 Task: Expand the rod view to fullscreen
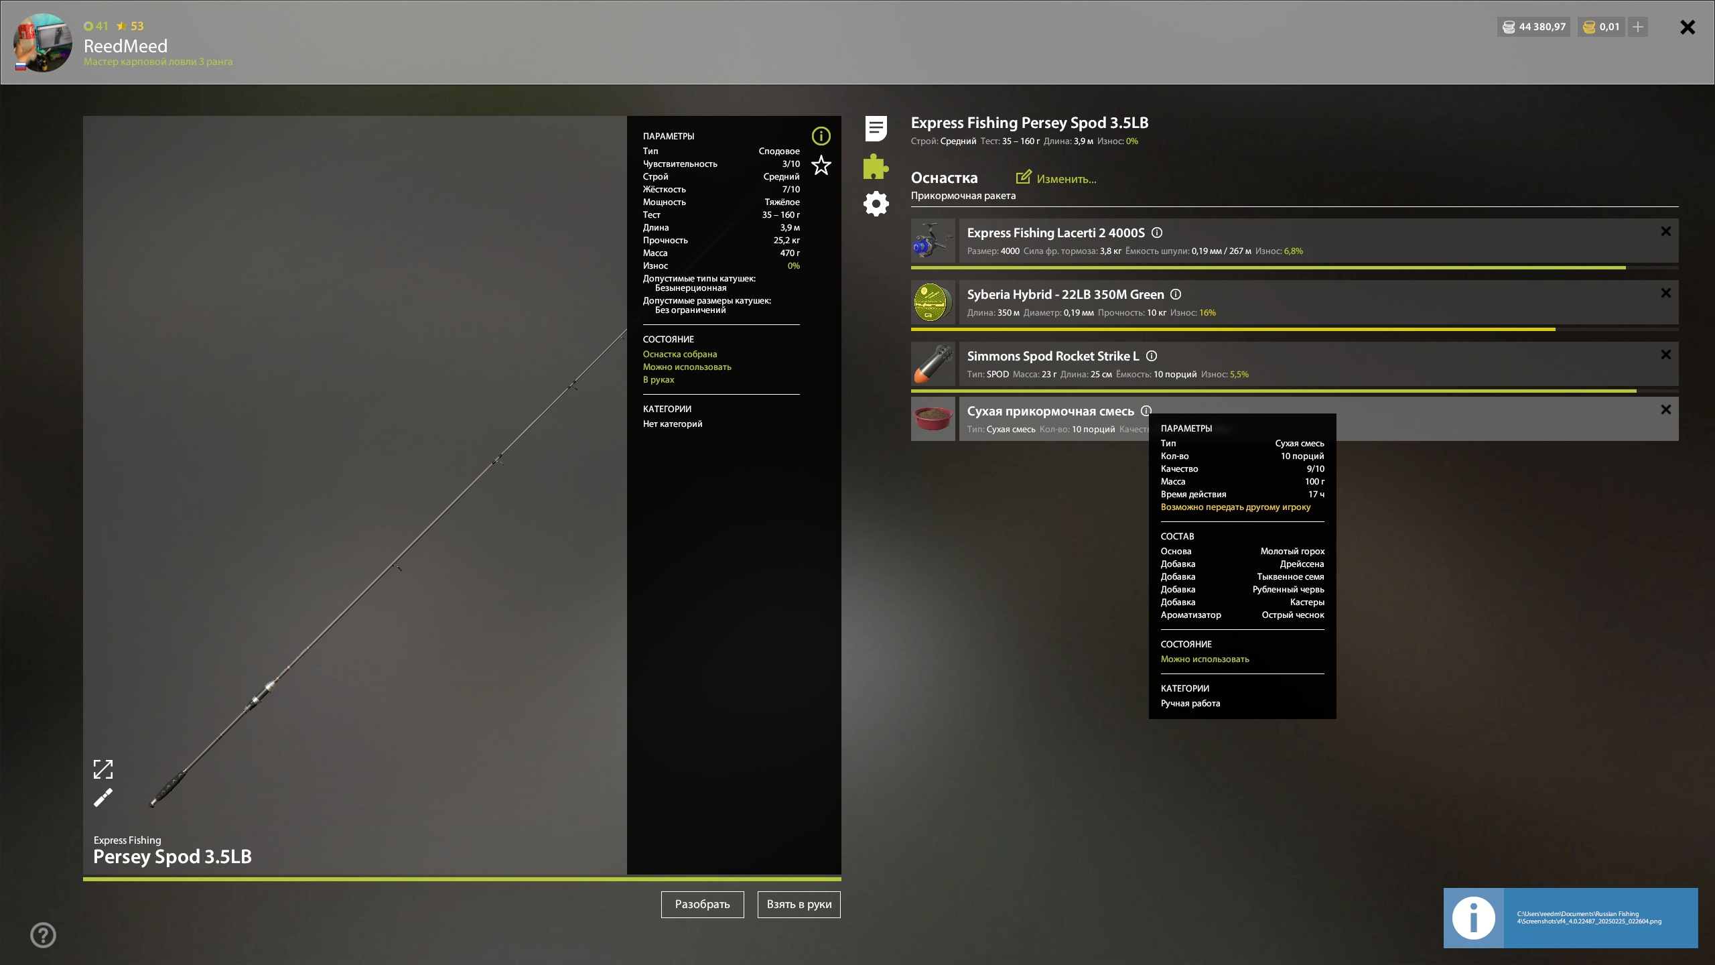point(103,769)
